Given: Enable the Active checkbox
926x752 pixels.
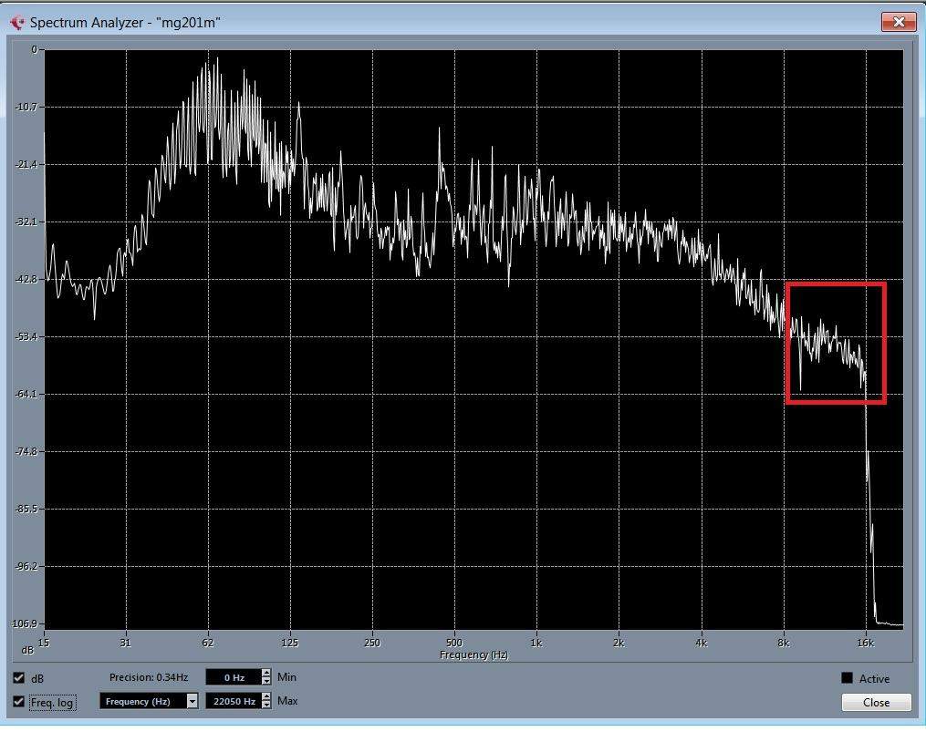Looking at the screenshot, I should (x=847, y=678).
